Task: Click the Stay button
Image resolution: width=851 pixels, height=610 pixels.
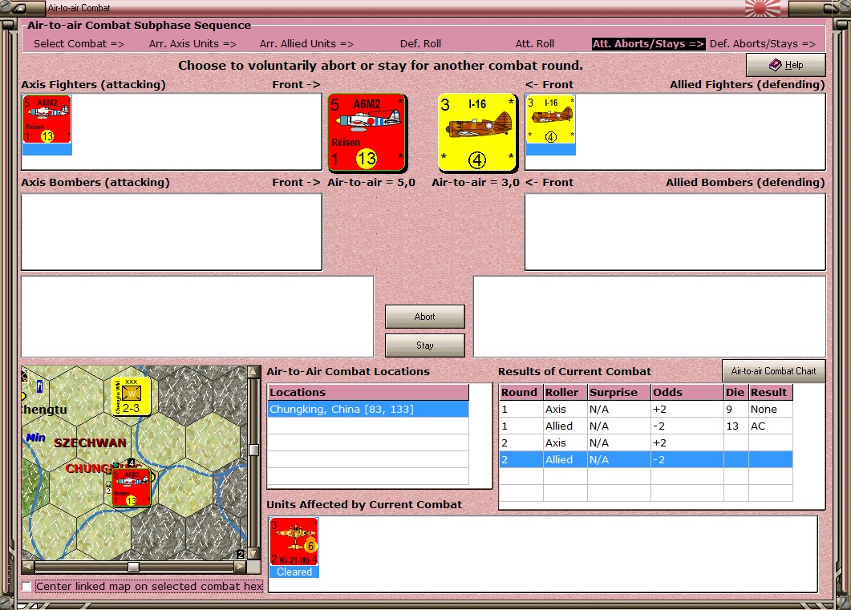Action: pos(425,345)
